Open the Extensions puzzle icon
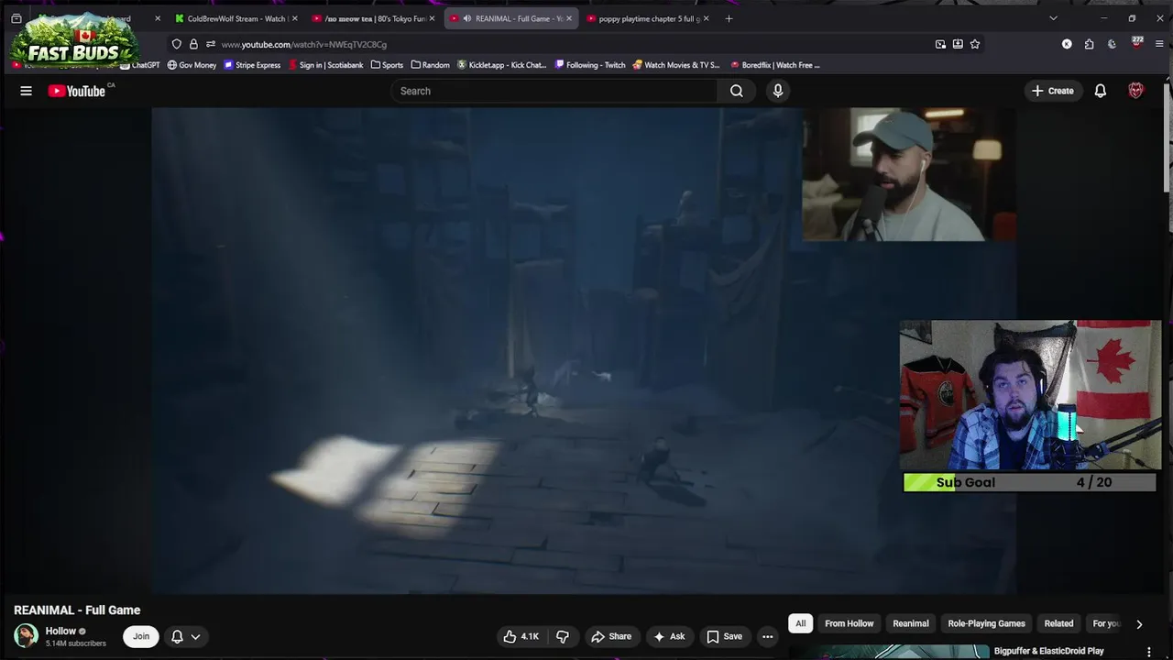Viewport: 1173px width, 660px height. (x=1089, y=44)
